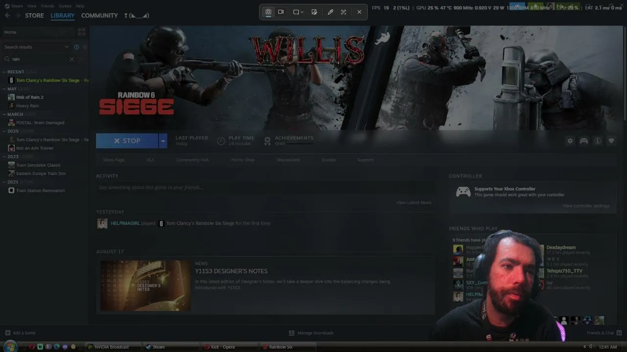Clear the library search text
The height and width of the screenshot is (352, 627).
pyautogui.click(x=72, y=59)
